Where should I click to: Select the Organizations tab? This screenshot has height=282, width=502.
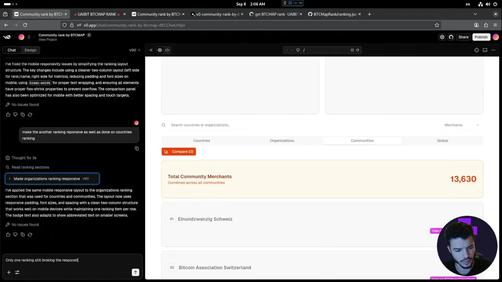coord(282,141)
